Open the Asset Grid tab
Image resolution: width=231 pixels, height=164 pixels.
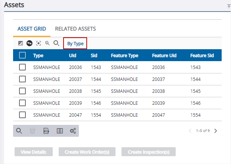click(32, 29)
